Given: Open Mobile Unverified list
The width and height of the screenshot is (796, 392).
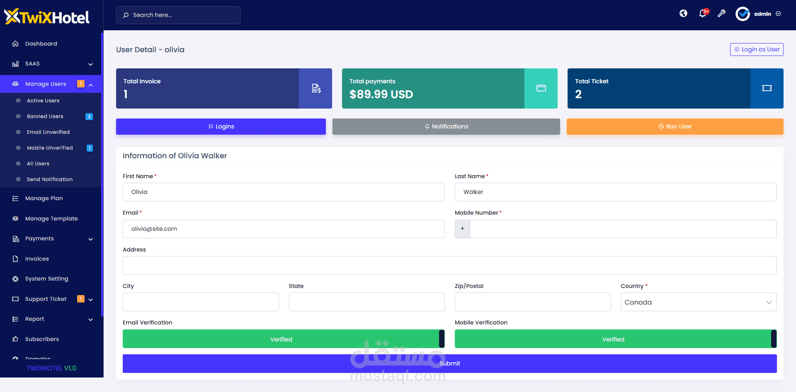Looking at the screenshot, I should pyautogui.click(x=50, y=148).
